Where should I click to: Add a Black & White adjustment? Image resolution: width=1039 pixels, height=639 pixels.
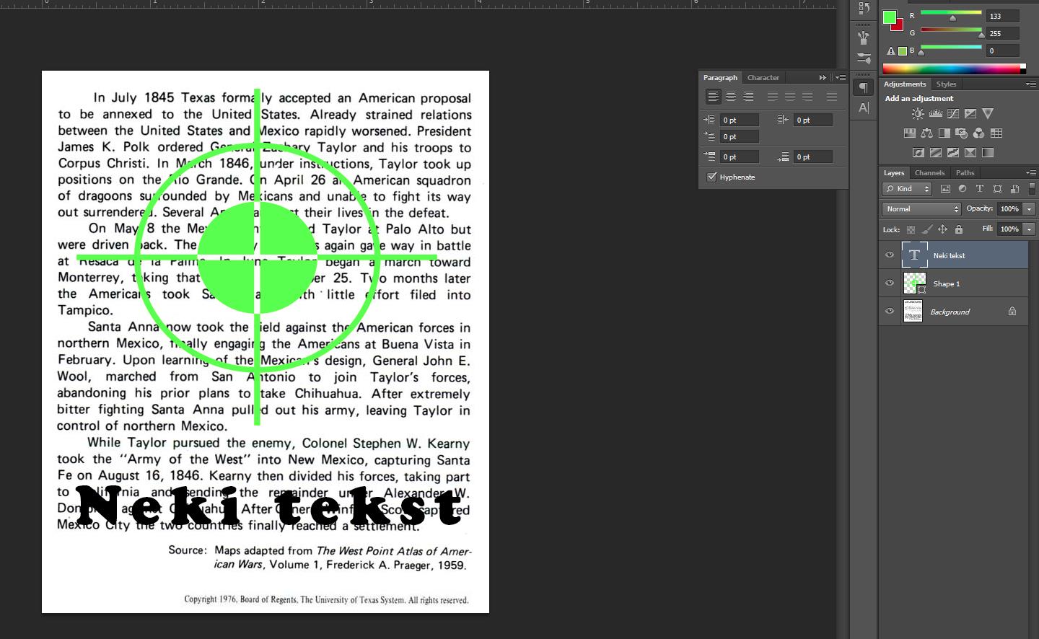[944, 133]
